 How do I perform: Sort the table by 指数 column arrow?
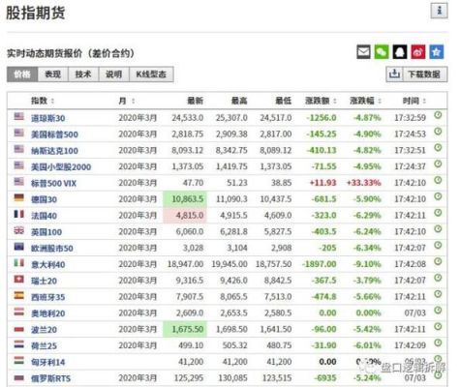(52, 102)
